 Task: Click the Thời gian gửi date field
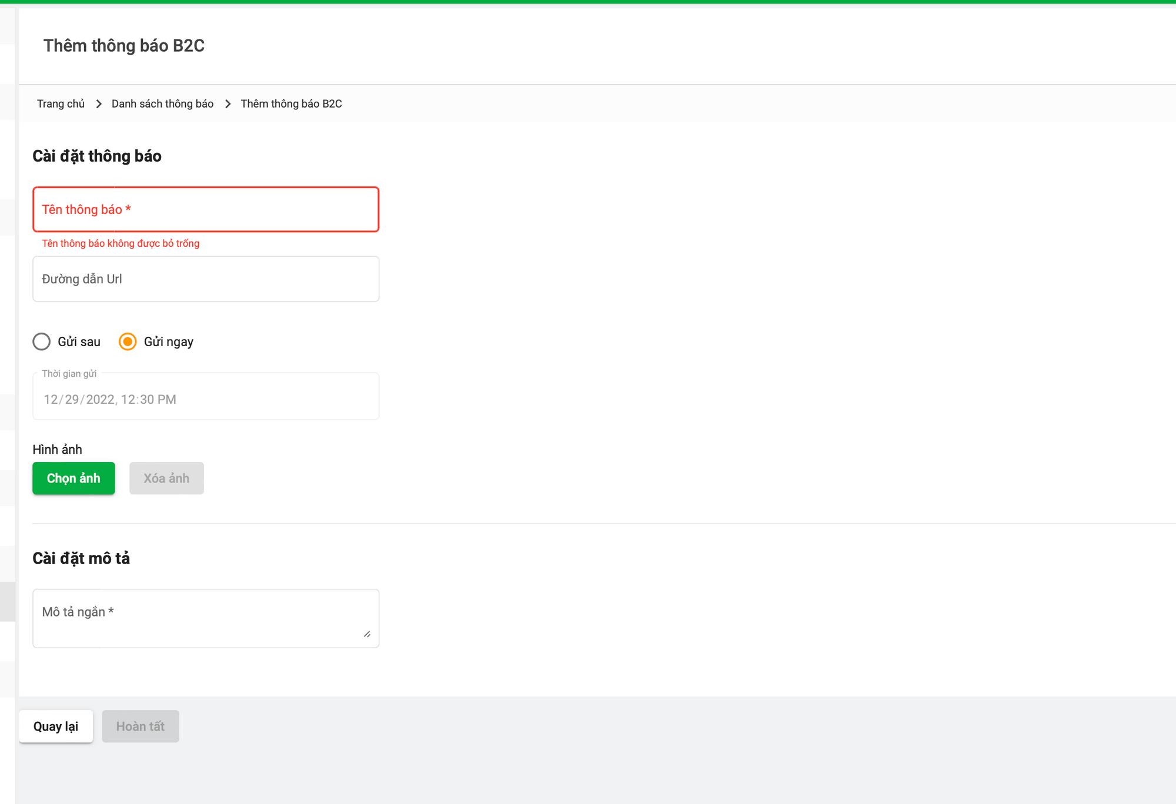click(206, 399)
